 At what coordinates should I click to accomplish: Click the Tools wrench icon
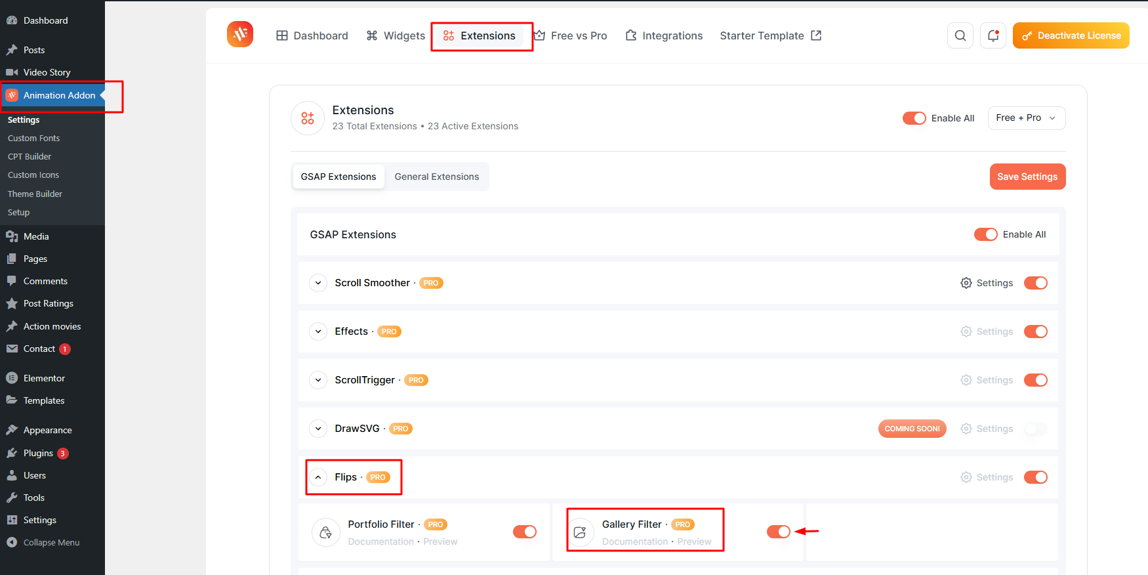click(12, 498)
